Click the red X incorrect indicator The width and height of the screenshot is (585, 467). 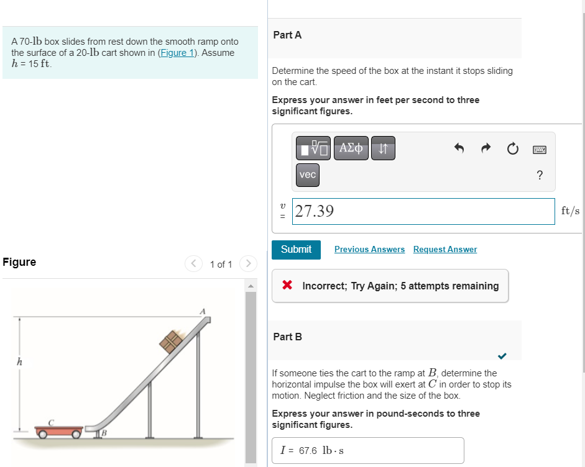pyautogui.click(x=285, y=286)
